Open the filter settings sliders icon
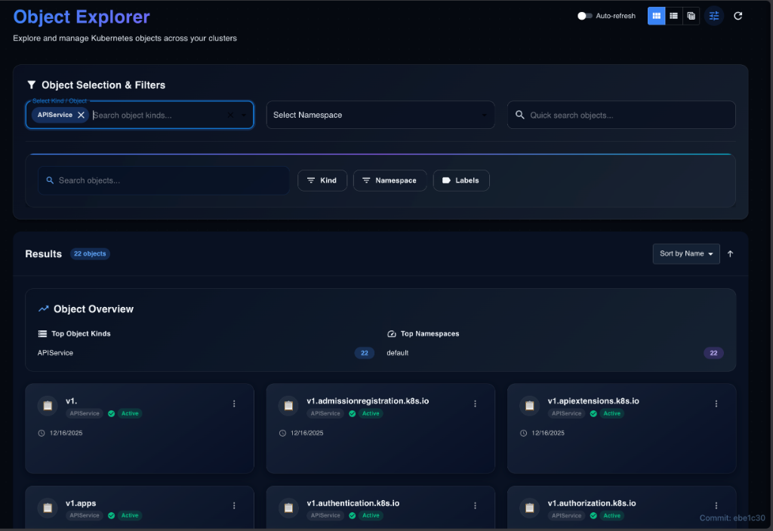Screen dimensions: 773x531 [x=714, y=16]
